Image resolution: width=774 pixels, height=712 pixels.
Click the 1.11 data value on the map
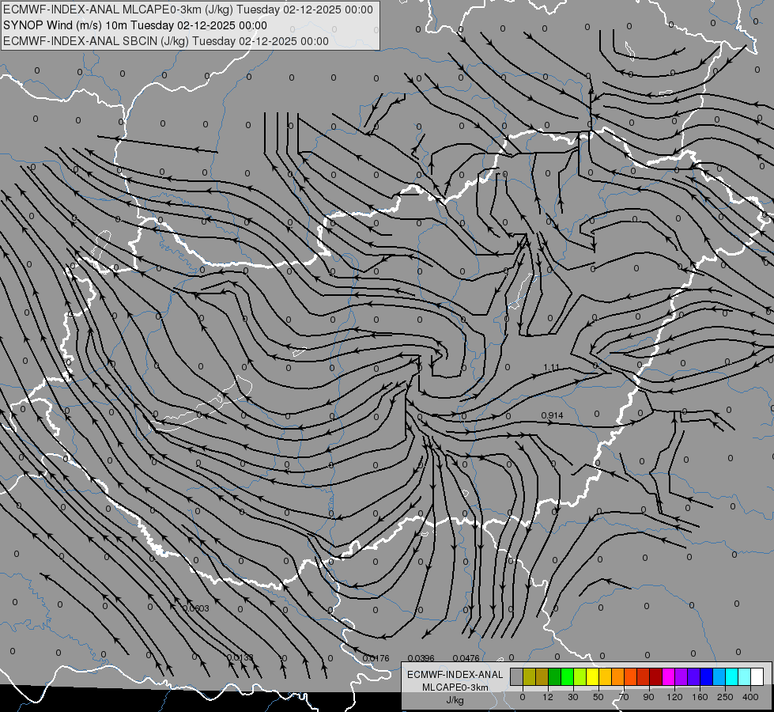tap(551, 368)
